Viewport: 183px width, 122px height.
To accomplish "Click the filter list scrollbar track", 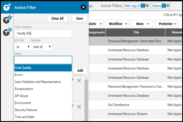I will 86,101.
